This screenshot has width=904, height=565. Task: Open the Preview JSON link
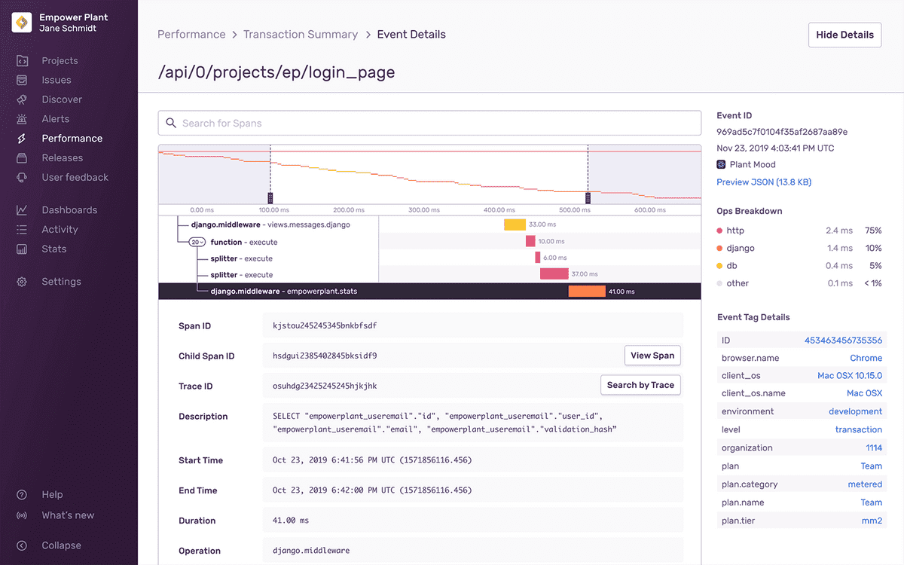[x=764, y=182]
